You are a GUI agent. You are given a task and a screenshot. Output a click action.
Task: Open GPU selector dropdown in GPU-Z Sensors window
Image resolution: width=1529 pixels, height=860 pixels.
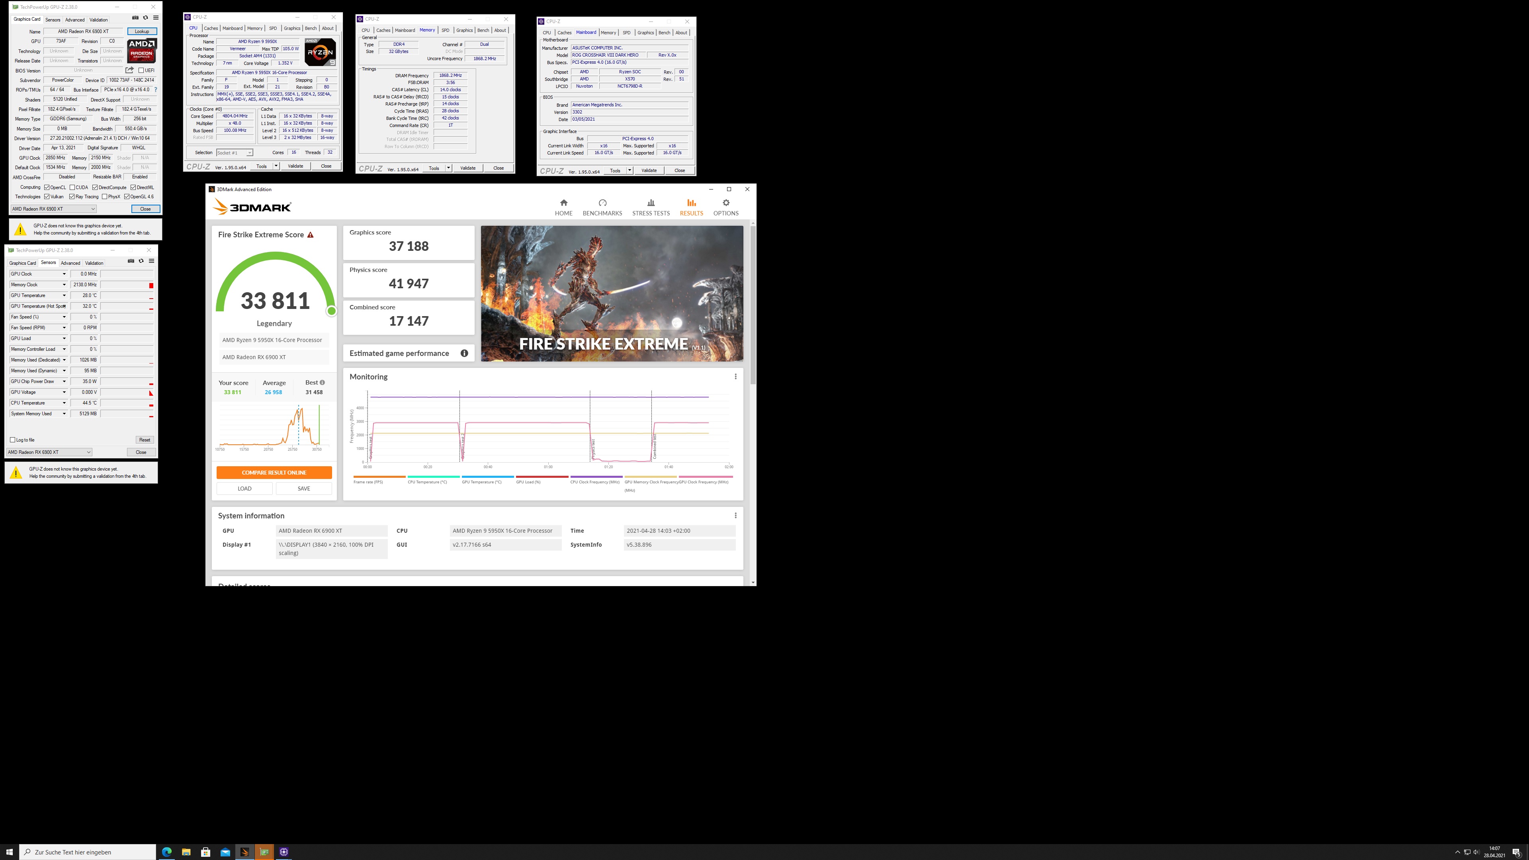(x=49, y=452)
